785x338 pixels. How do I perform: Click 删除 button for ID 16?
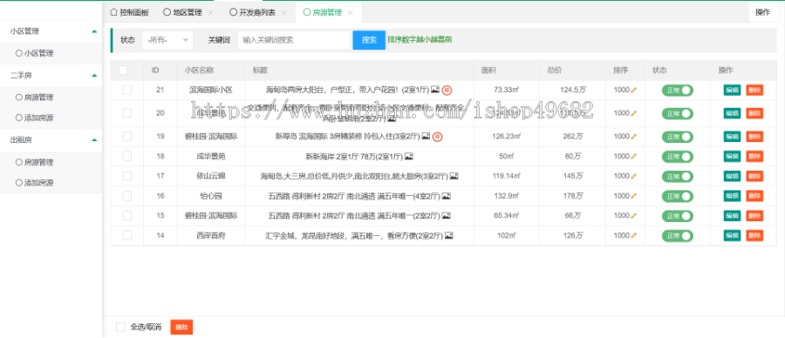[754, 196]
